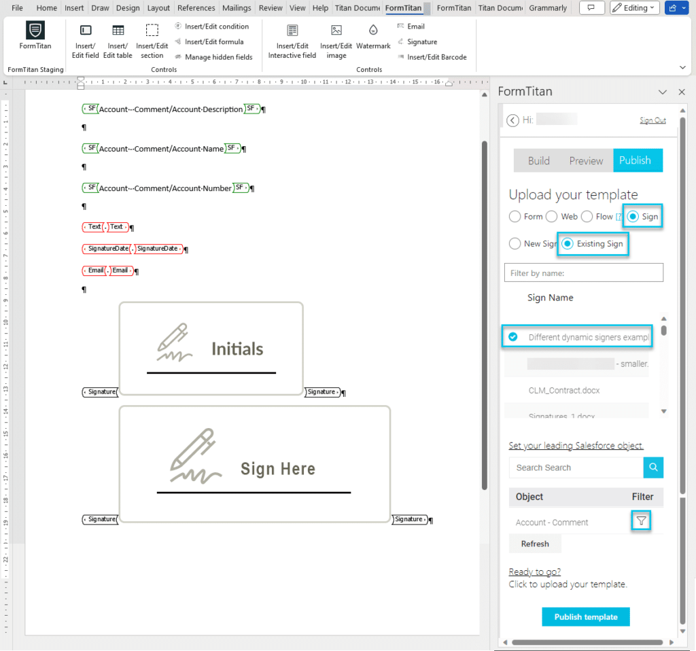Select the Web radio button
The height and width of the screenshot is (651, 696).
click(551, 217)
